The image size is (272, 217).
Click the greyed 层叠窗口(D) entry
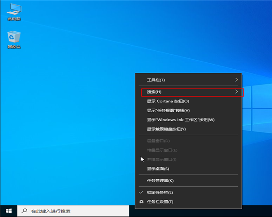coord(157,141)
